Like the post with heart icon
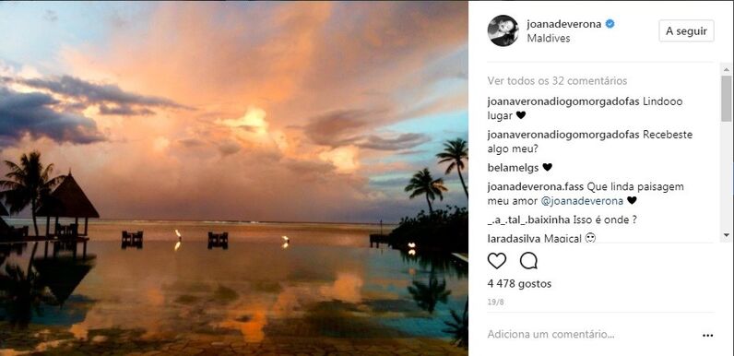Screen dimensions: 734x356 (x=497, y=261)
